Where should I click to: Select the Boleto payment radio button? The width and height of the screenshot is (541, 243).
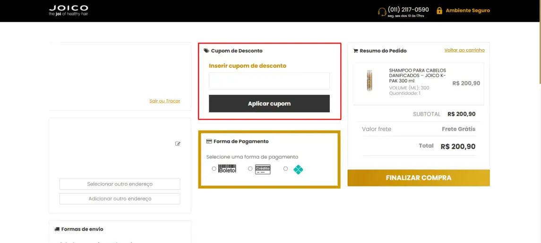[214, 168]
